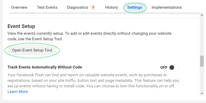The image size is (206, 103).
Task: Click the scrollbar track above the thumb
Action: (202, 36)
